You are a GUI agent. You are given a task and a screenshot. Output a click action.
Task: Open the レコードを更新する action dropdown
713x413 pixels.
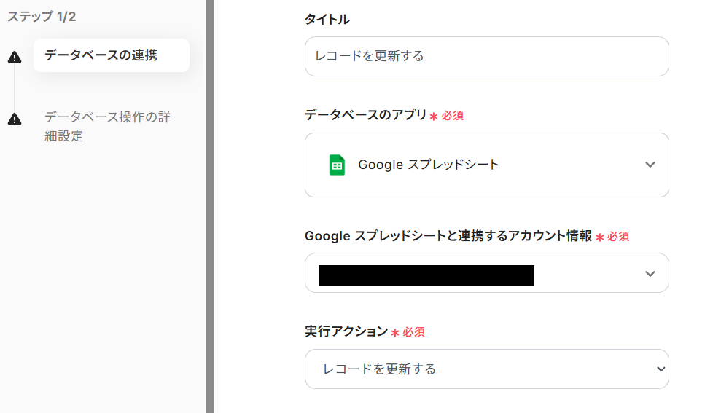(x=486, y=369)
